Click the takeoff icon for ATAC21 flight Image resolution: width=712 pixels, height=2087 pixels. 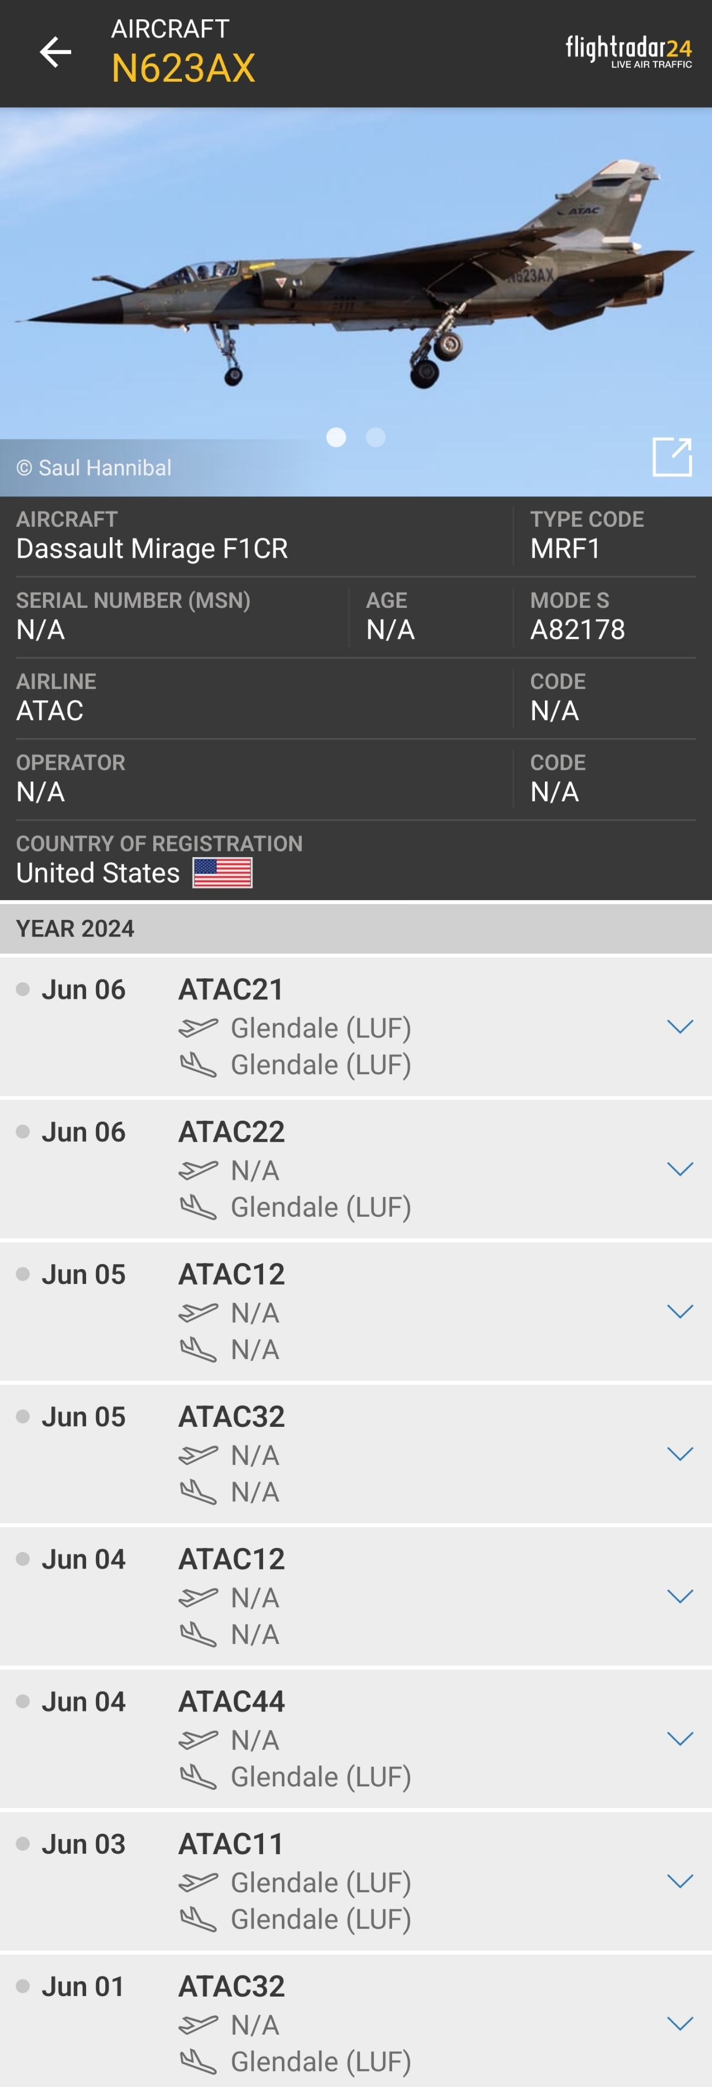coord(199,1028)
